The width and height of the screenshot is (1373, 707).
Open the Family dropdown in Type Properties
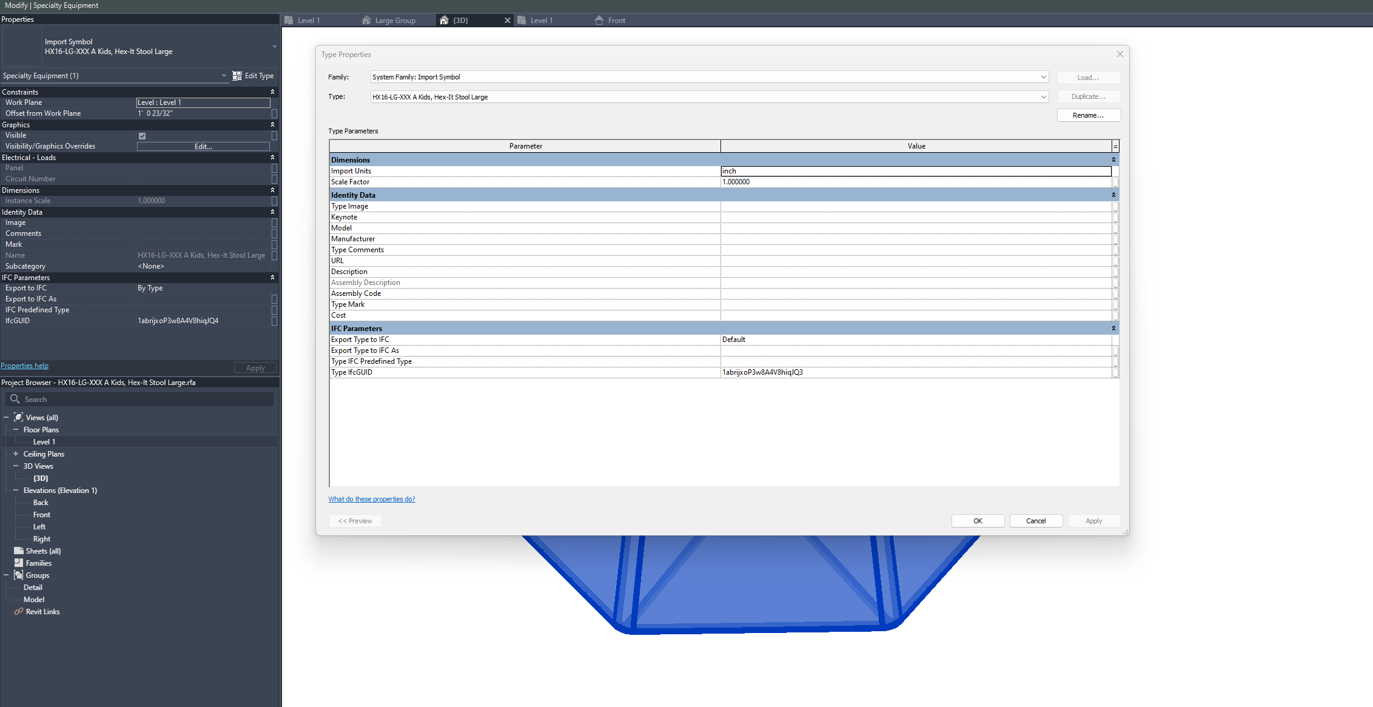1043,77
